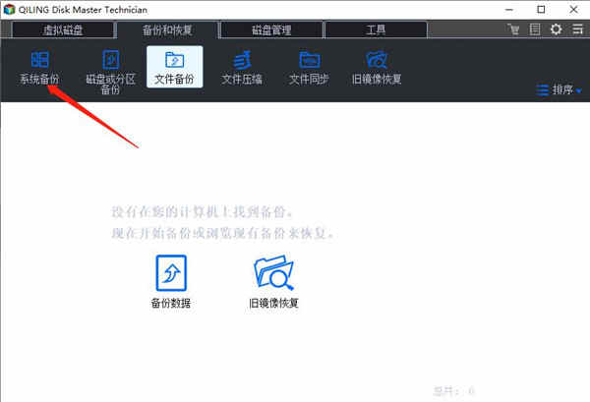Open the log list icon
This screenshot has height=402, width=590.
click(535, 29)
